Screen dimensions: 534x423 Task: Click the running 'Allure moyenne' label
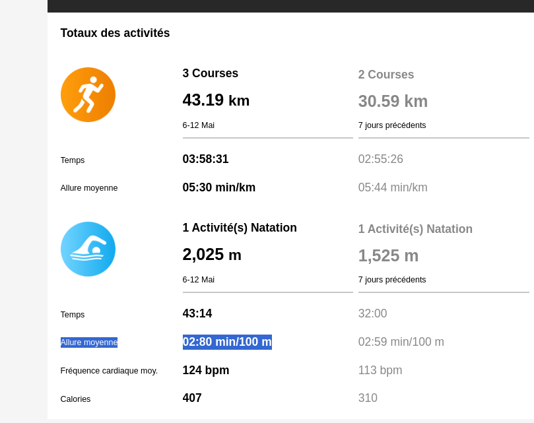pyautogui.click(x=89, y=188)
